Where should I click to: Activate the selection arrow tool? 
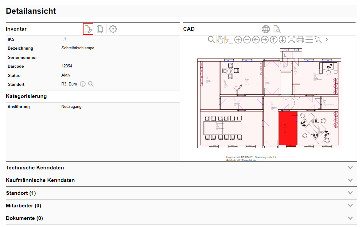[x=318, y=40]
